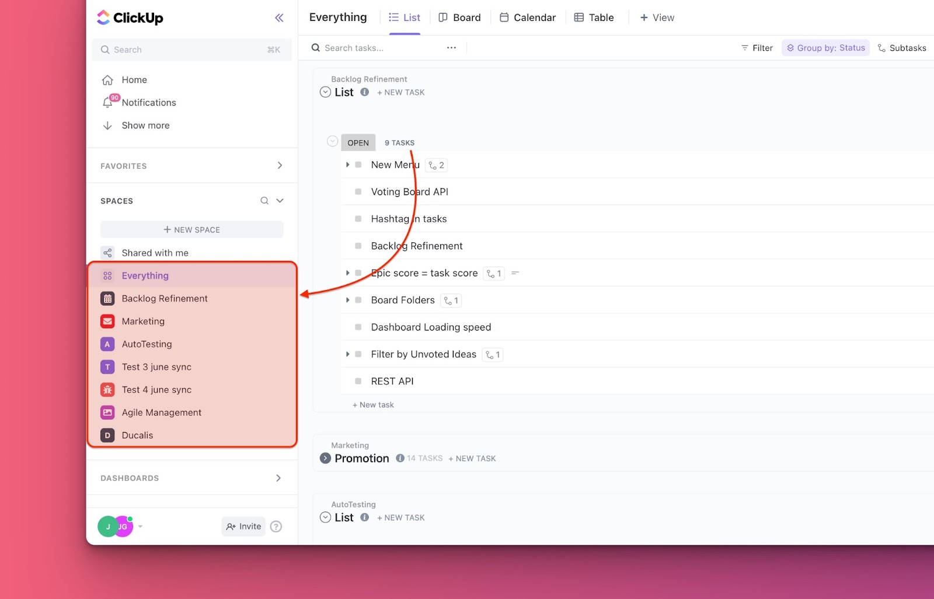The width and height of the screenshot is (934, 599).
Task: Collapse the OPEN task group
Action: pyautogui.click(x=333, y=141)
